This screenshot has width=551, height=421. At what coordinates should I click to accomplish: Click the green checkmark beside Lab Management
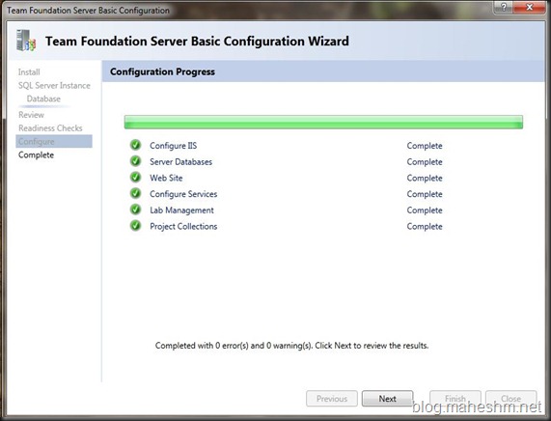(135, 210)
